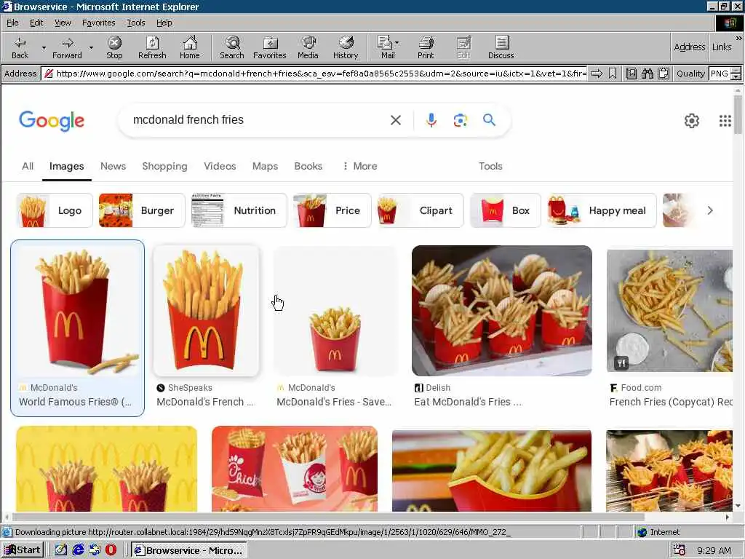The image size is (745, 559).
Task: Open the Tools menu
Action: click(x=136, y=23)
